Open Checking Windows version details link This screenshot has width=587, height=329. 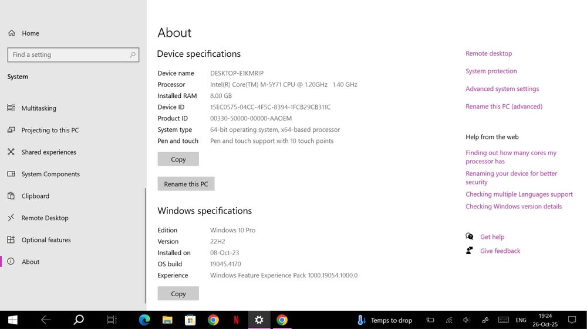[514, 207]
